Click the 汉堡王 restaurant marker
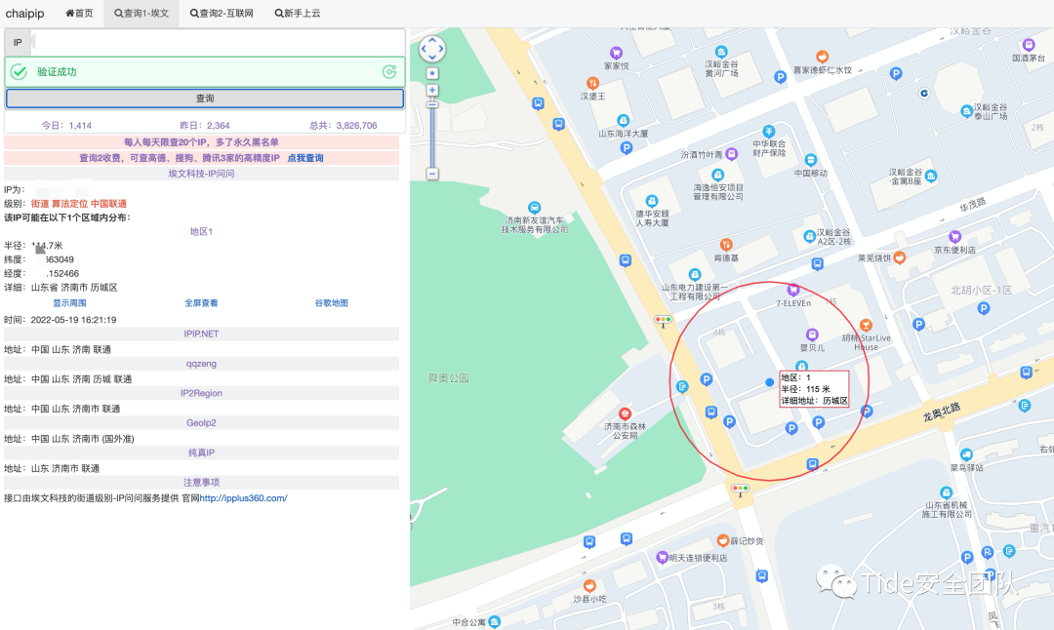The image size is (1054, 630). (x=592, y=83)
